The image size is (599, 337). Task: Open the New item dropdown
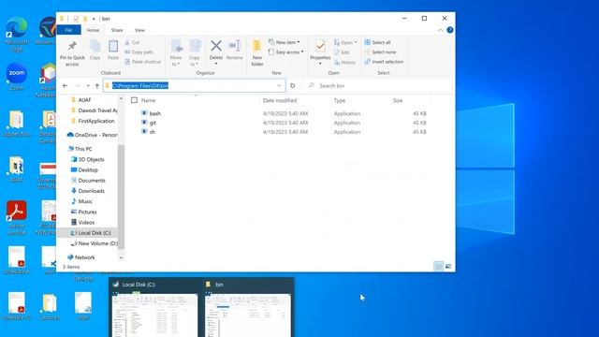pyautogui.click(x=285, y=42)
